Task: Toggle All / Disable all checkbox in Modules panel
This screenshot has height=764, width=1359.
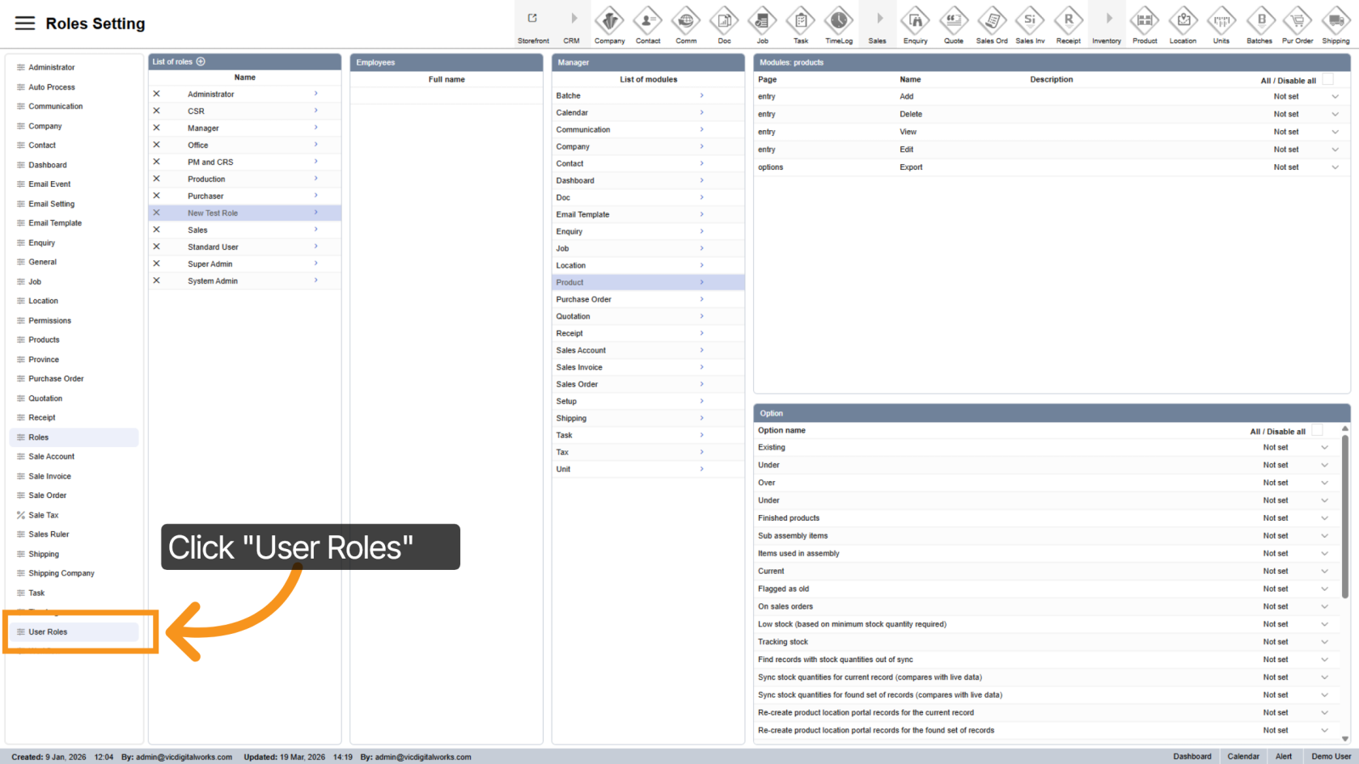Action: [1327, 79]
